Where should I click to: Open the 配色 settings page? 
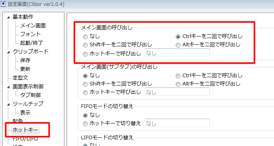[18, 121]
